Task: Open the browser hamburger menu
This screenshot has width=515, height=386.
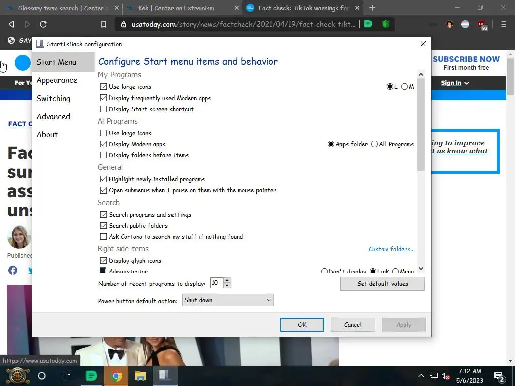Action: 503,24
